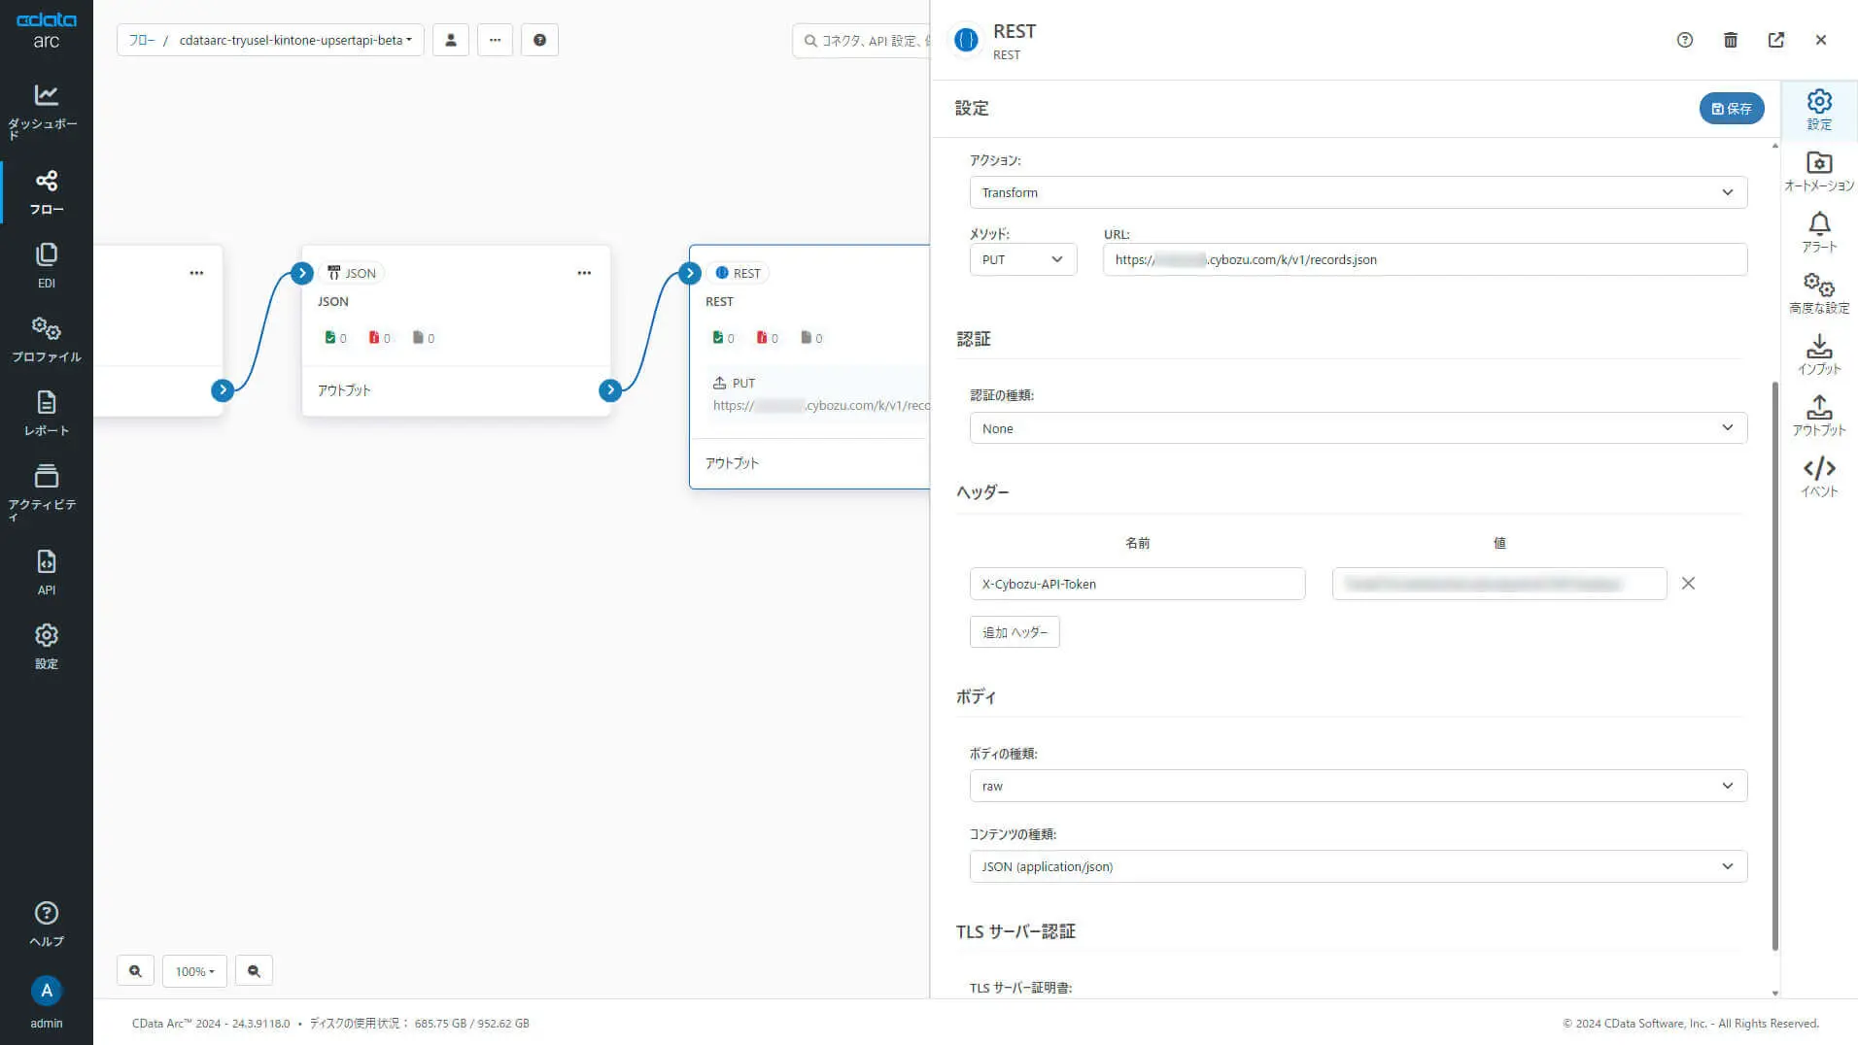Click the Flow breadcrumb link
The image size is (1858, 1045).
tap(142, 40)
